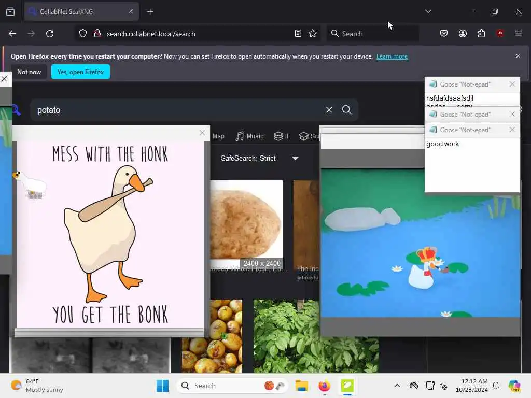Close the Mess With The Honk popup
The height and width of the screenshot is (398, 531).
coord(202,133)
